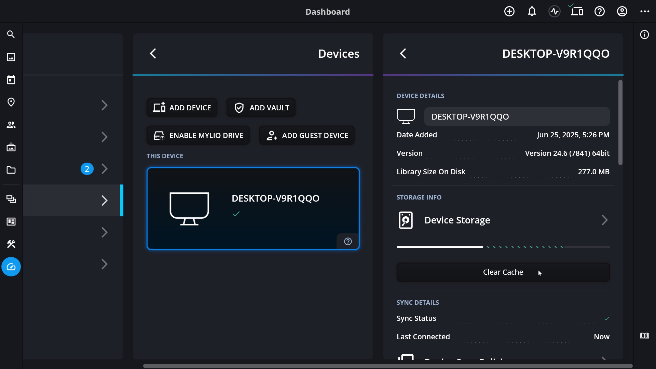656x369 pixels.
Task: Expand the row with badge 2
Action: 105,169
